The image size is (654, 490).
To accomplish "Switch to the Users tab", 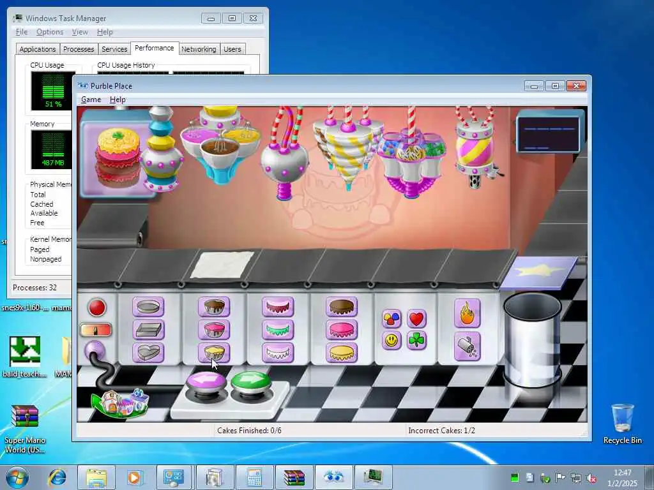I will coord(232,49).
